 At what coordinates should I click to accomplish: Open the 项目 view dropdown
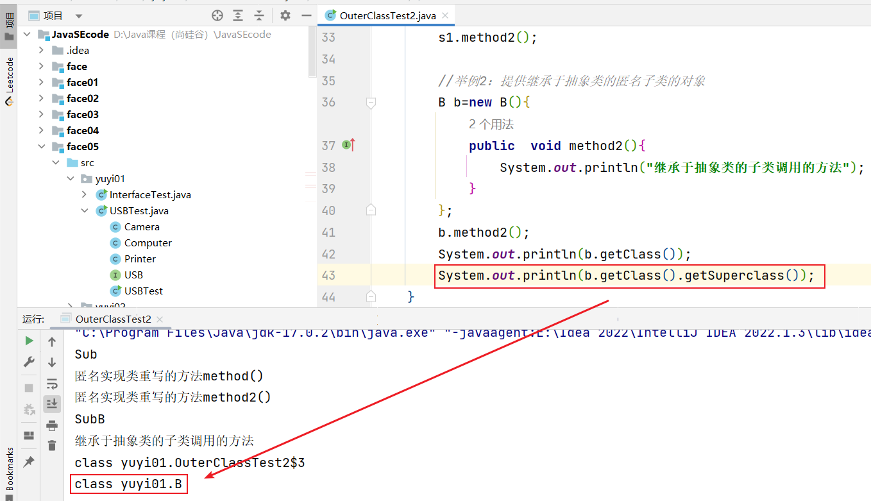tap(79, 15)
